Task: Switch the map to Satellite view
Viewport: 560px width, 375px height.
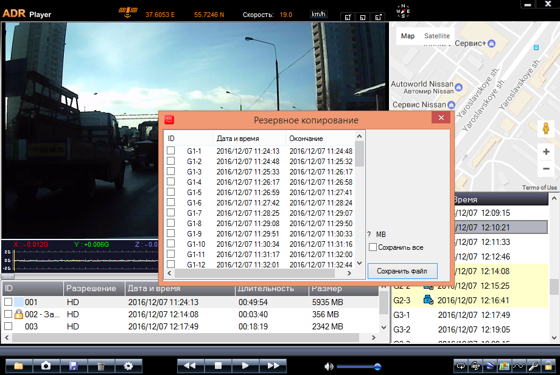Action: pos(437,36)
